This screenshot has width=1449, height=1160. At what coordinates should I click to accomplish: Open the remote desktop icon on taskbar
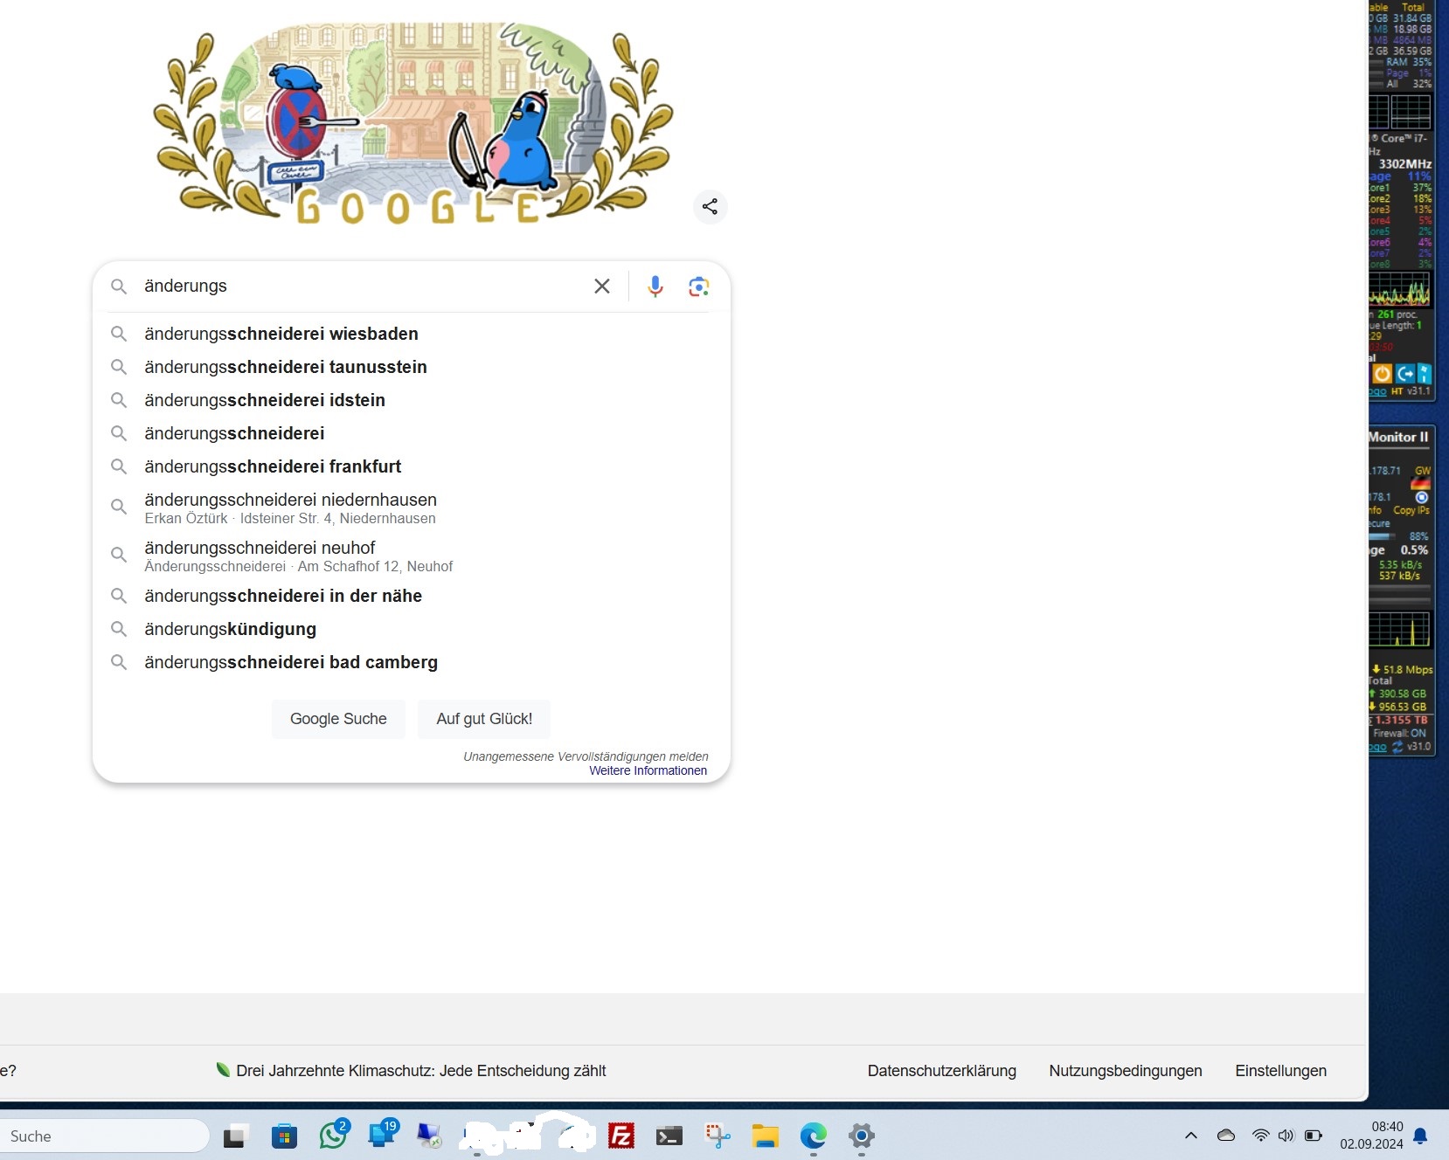click(429, 1136)
